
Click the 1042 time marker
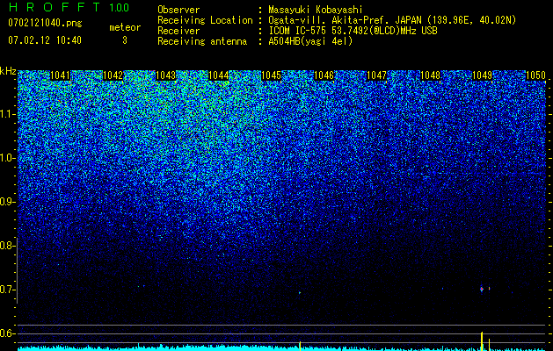click(x=113, y=75)
